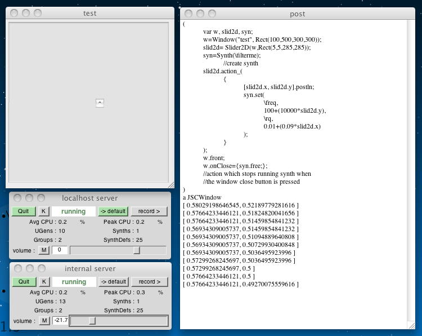This screenshot has height=336, width=422.
Task: Click the internal server volume slider handle
Action: tap(92, 321)
